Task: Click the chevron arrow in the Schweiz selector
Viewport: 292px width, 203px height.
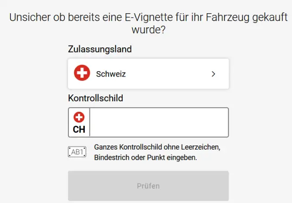Action: pos(213,74)
